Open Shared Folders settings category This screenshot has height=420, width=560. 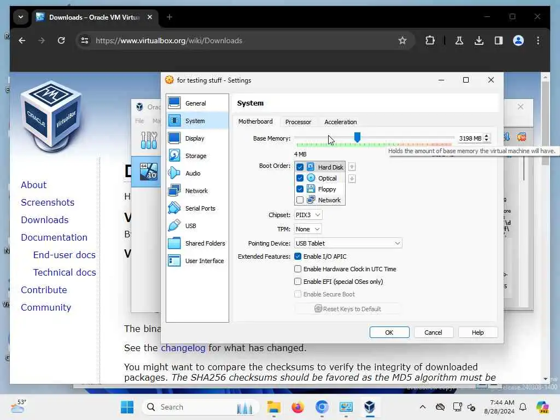(197, 243)
